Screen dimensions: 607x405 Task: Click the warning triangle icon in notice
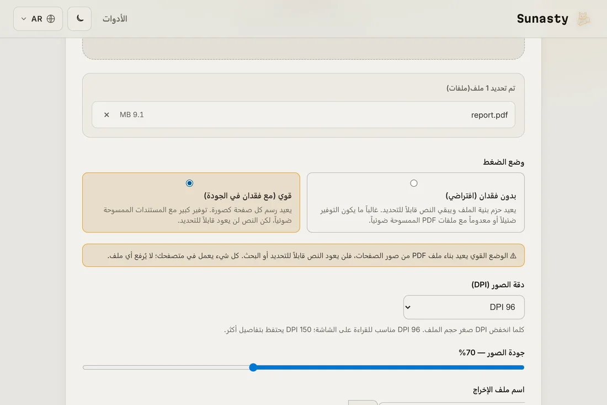(x=513, y=255)
